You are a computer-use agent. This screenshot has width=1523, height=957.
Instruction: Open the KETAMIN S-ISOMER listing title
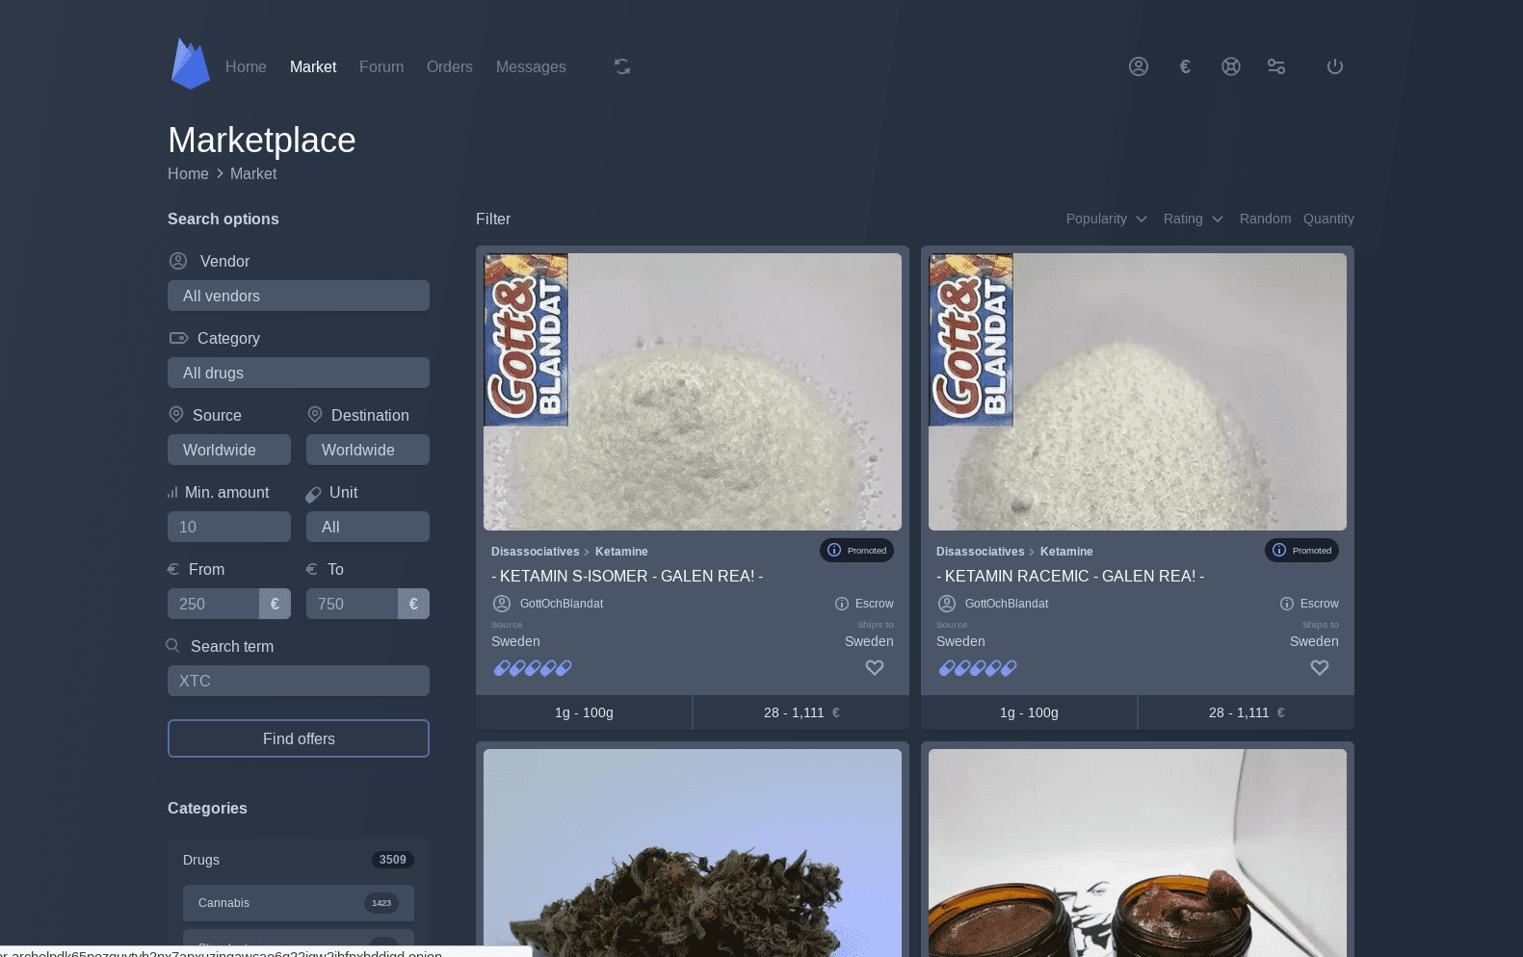627,576
